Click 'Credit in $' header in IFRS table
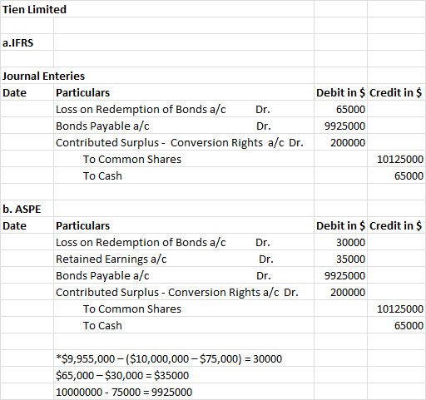Viewport: 426px width, 400px height. point(397,92)
